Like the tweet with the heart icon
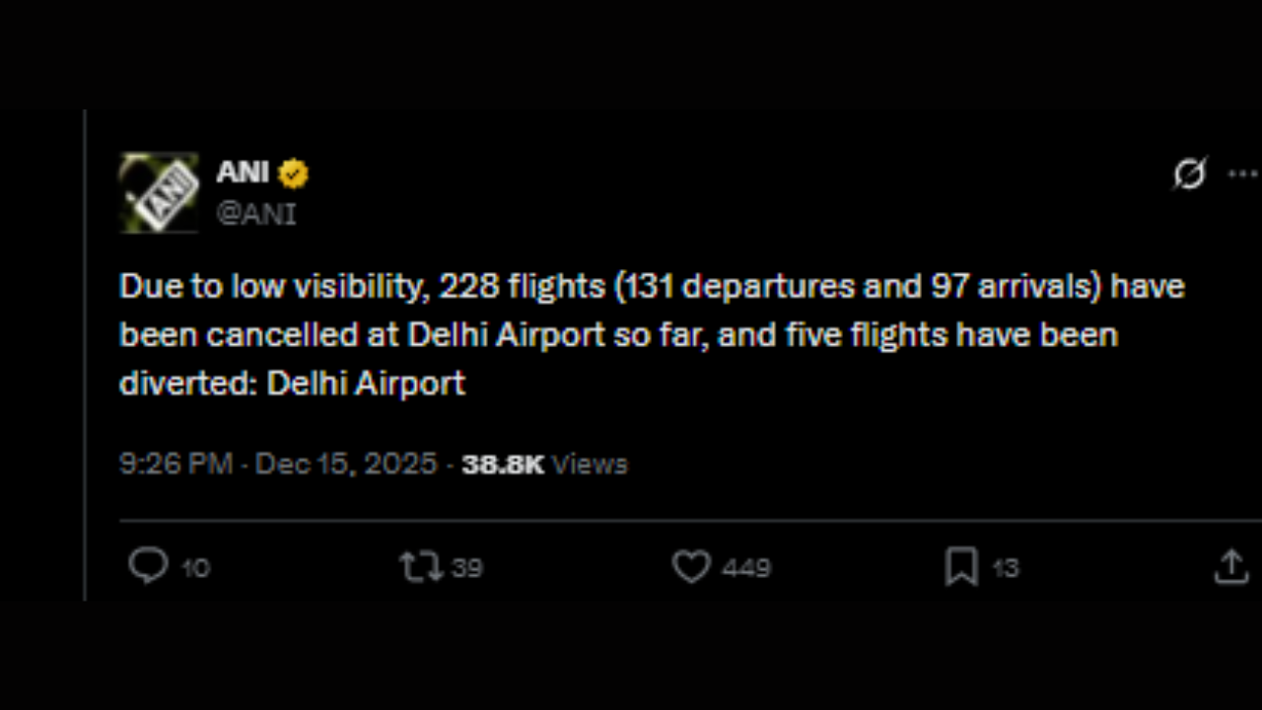 click(691, 567)
